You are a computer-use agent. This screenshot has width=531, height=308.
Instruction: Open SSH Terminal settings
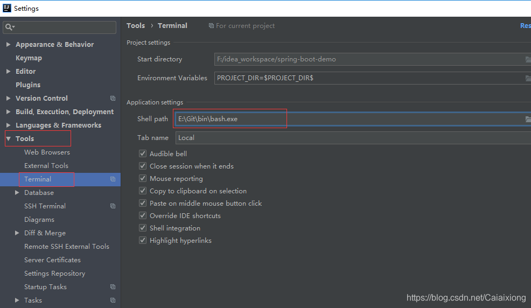[45, 206]
